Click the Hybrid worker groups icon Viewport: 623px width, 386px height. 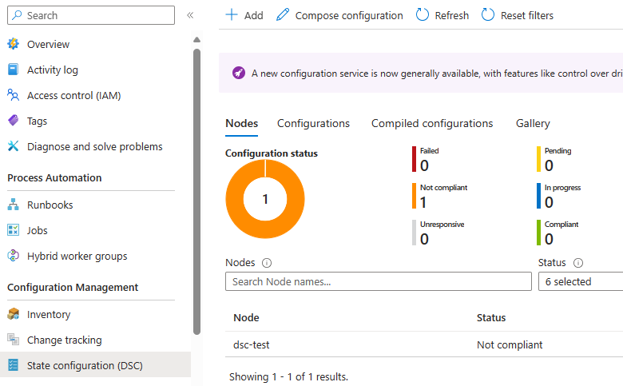[x=13, y=256]
